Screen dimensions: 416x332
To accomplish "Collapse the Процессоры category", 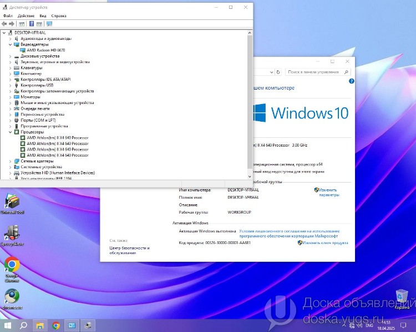I will [x=10, y=132].
